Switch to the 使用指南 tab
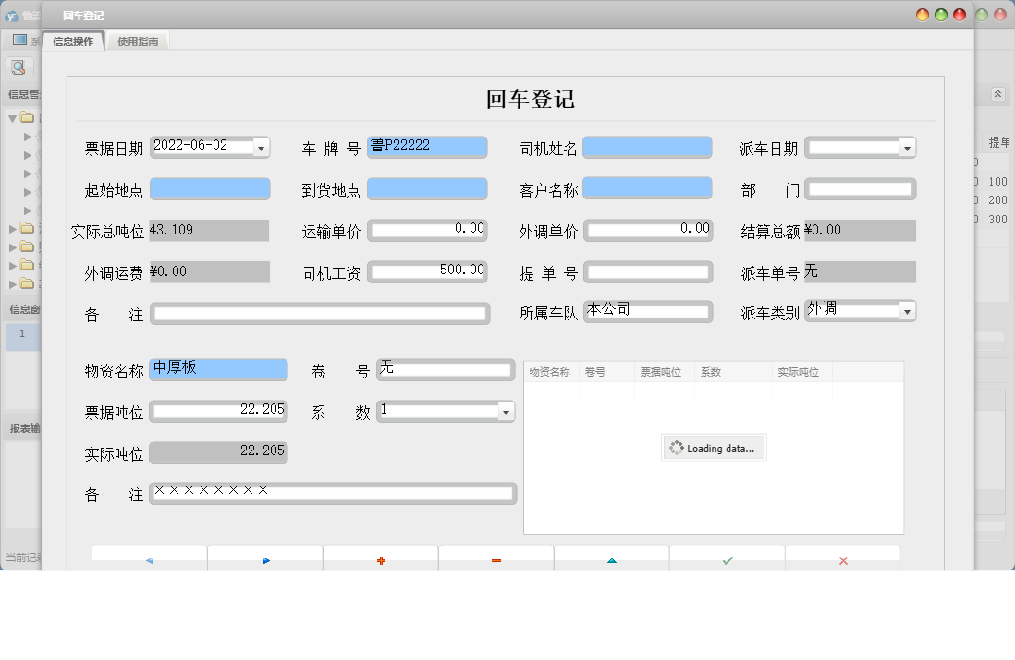This screenshot has width=1015, height=660. 138,42
